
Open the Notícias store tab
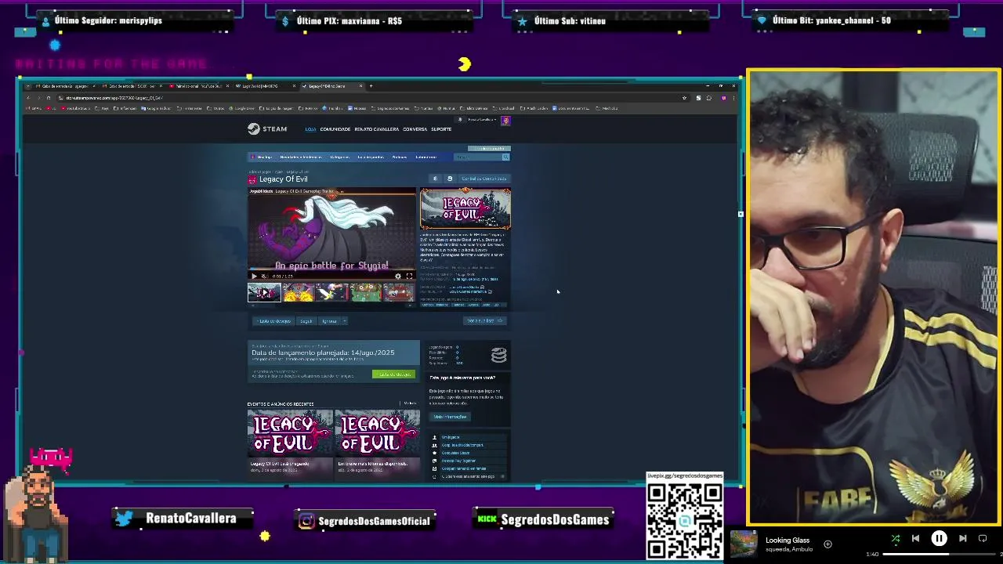pos(400,157)
